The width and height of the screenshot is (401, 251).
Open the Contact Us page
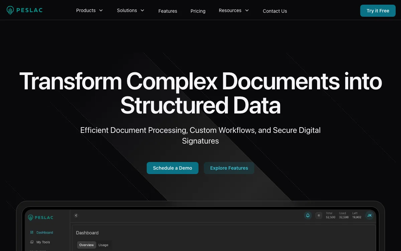tap(275, 11)
